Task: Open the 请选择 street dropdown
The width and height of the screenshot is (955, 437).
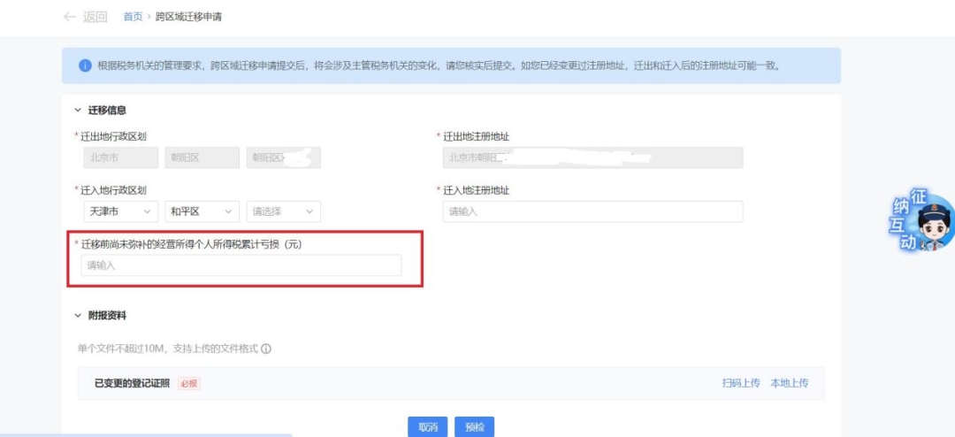Action: [283, 211]
